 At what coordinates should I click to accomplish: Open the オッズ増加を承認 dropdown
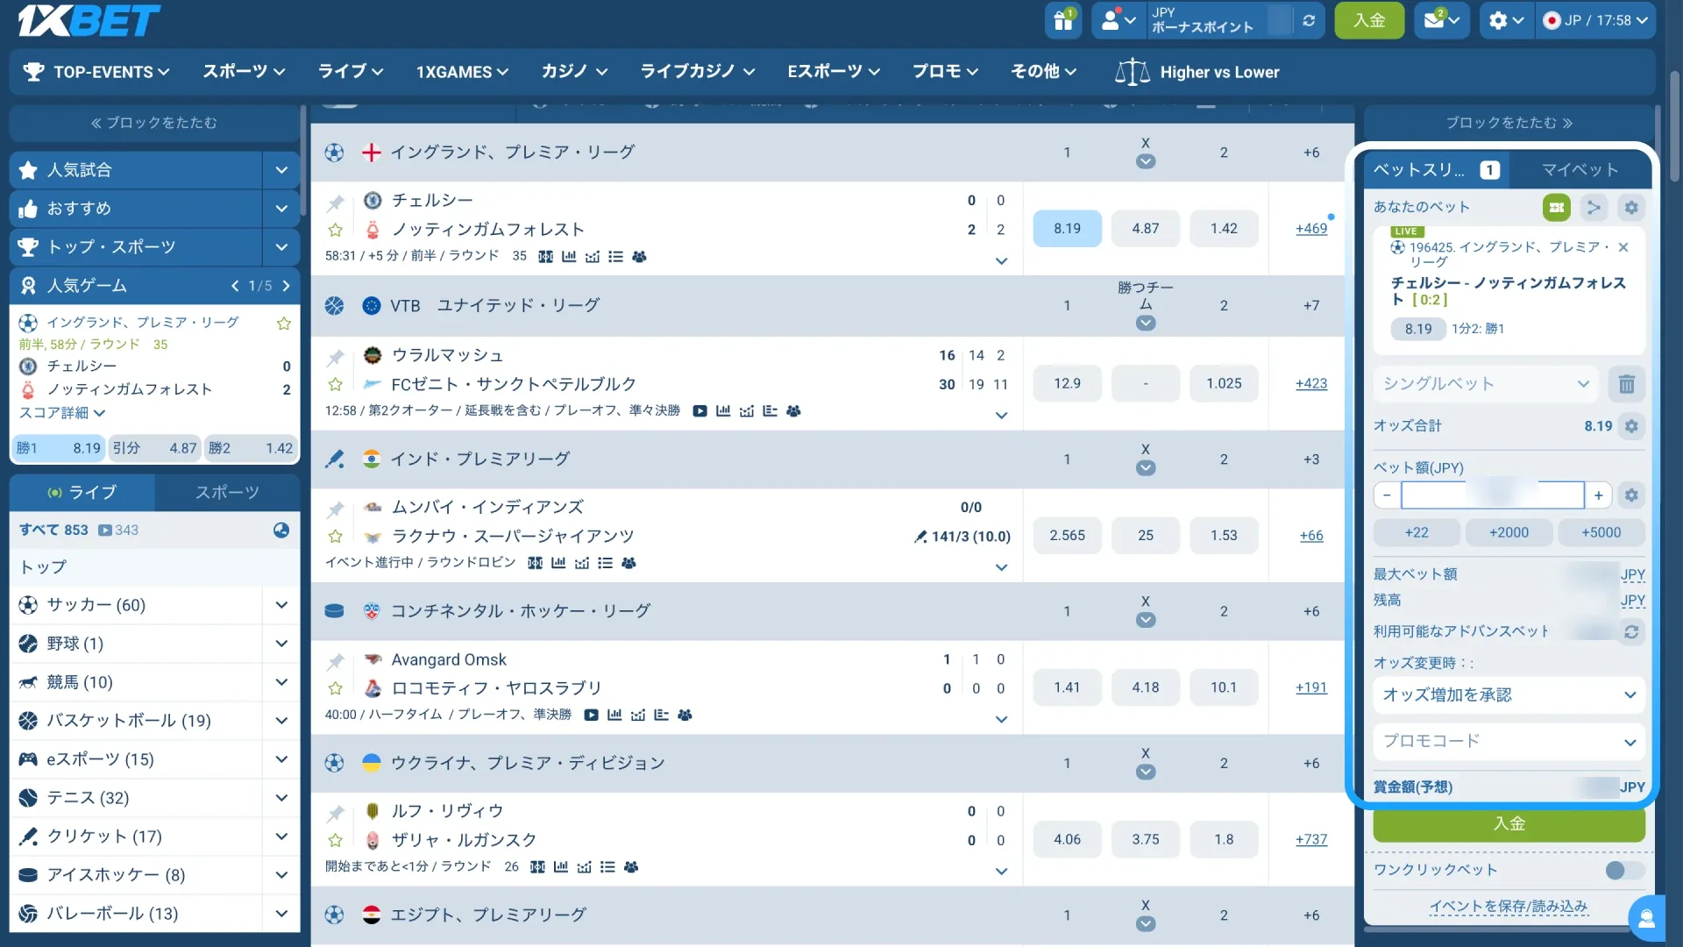pos(1509,694)
